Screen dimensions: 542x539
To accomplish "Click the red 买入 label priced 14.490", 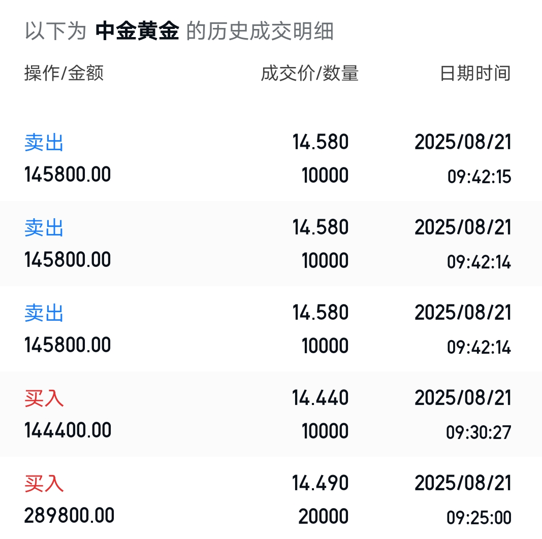I will [44, 484].
